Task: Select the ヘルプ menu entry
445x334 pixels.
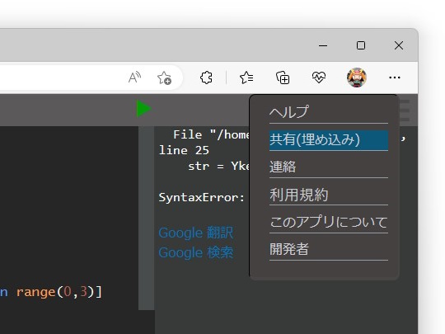Action: 329,112
